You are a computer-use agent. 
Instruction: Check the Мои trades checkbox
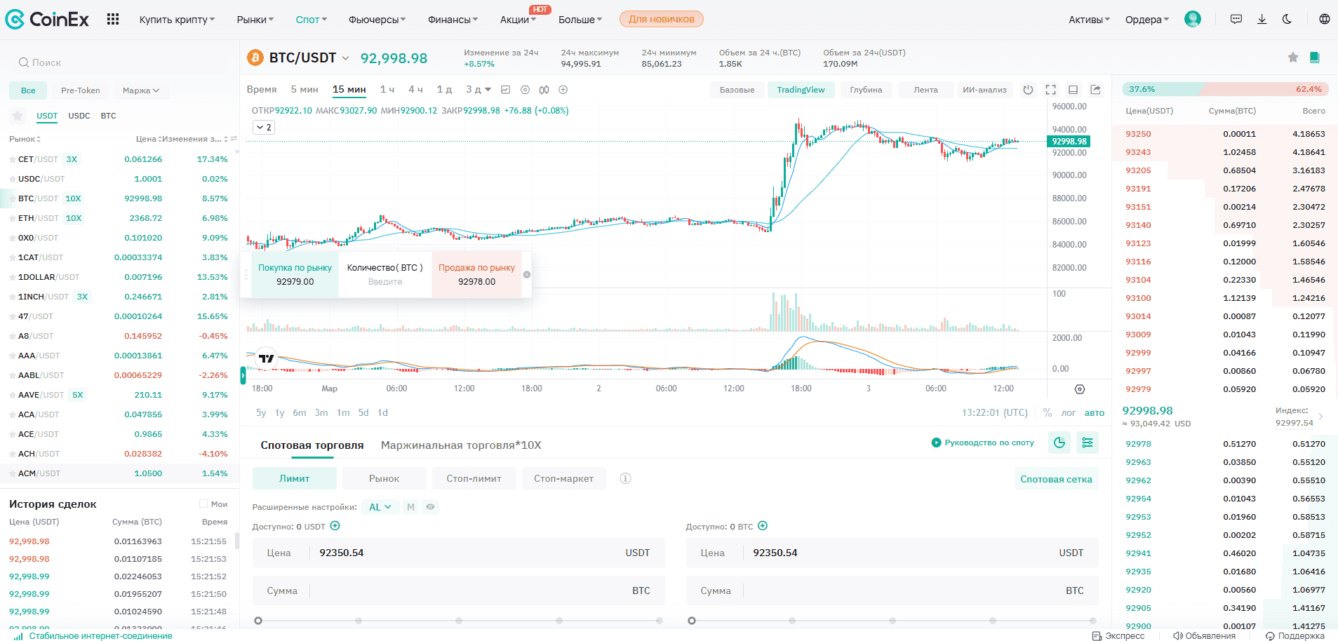pyautogui.click(x=203, y=504)
